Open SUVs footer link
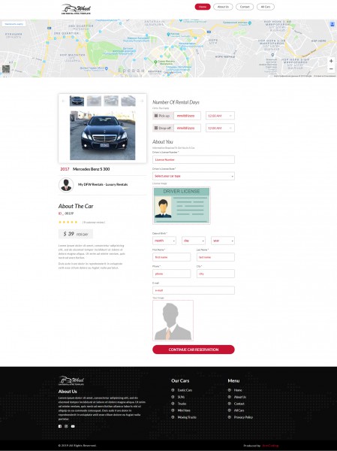337x451 pixels. tap(181, 397)
